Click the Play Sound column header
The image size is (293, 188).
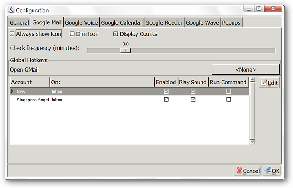point(193,82)
